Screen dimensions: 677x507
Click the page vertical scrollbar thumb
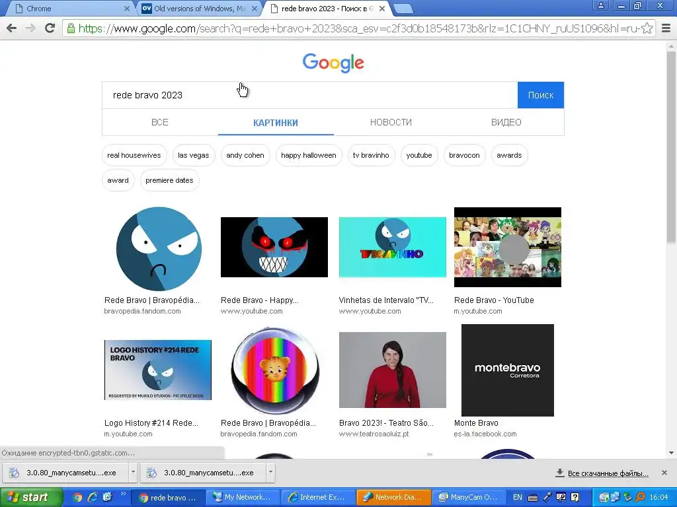pyautogui.click(x=671, y=147)
